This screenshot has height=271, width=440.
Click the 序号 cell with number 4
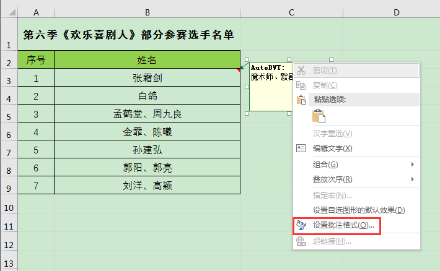pos(36,131)
